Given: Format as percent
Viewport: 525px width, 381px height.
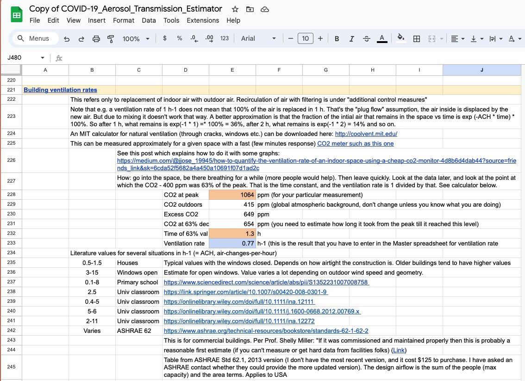Looking at the screenshot, I should pyautogui.click(x=180, y=38).
